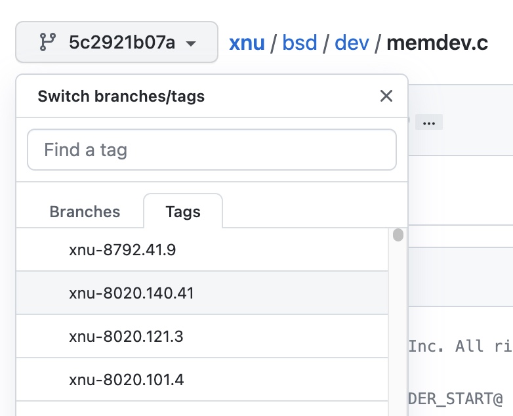Viewport: 513px width, 416px height.
Task: Select the Tags tab
Action: pos(183,212)
